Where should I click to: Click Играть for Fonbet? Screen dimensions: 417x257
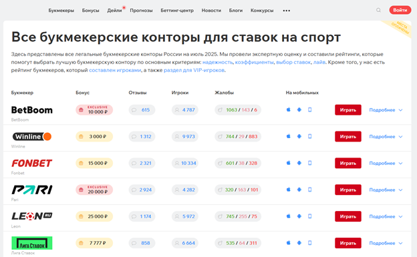[348, 163]
